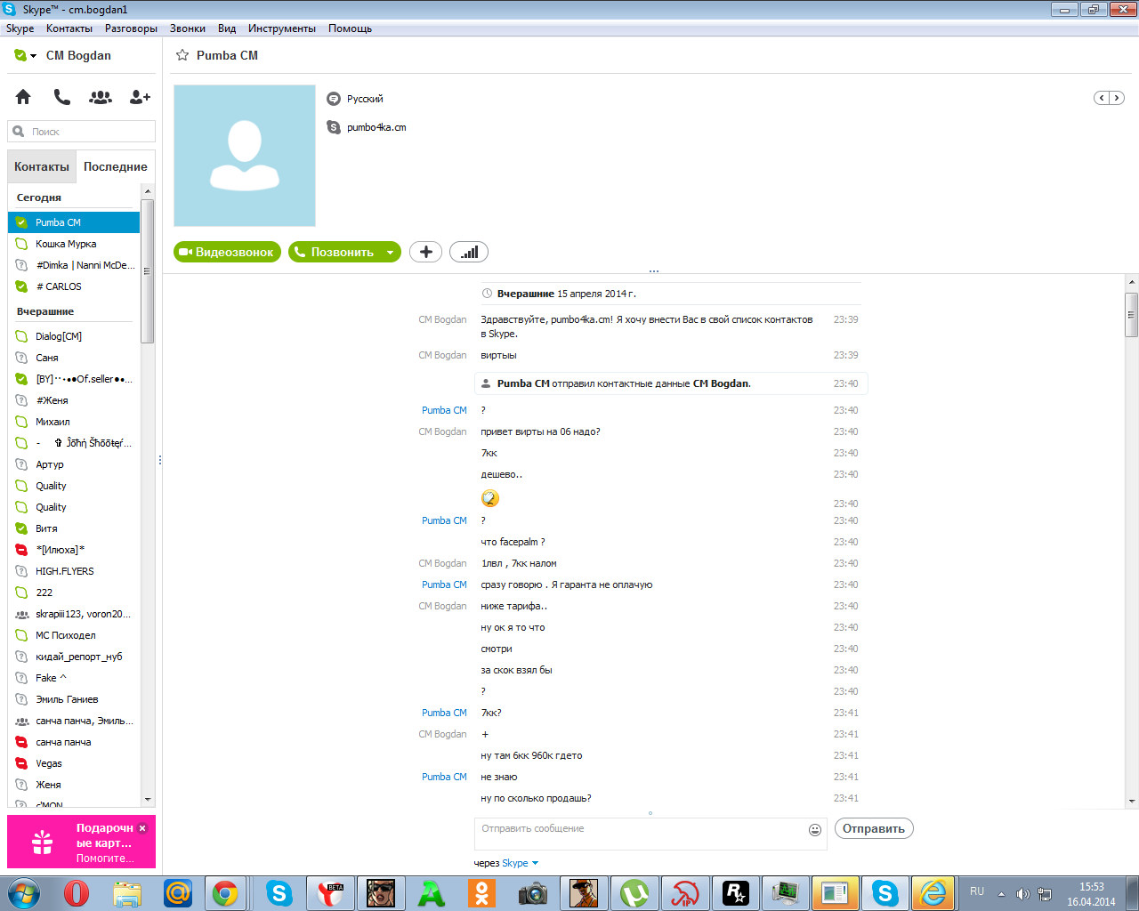Open Yandex browser beta taskbar icon
The width and height of the screenshot is (1139, 911).
[x=330, y=893]
